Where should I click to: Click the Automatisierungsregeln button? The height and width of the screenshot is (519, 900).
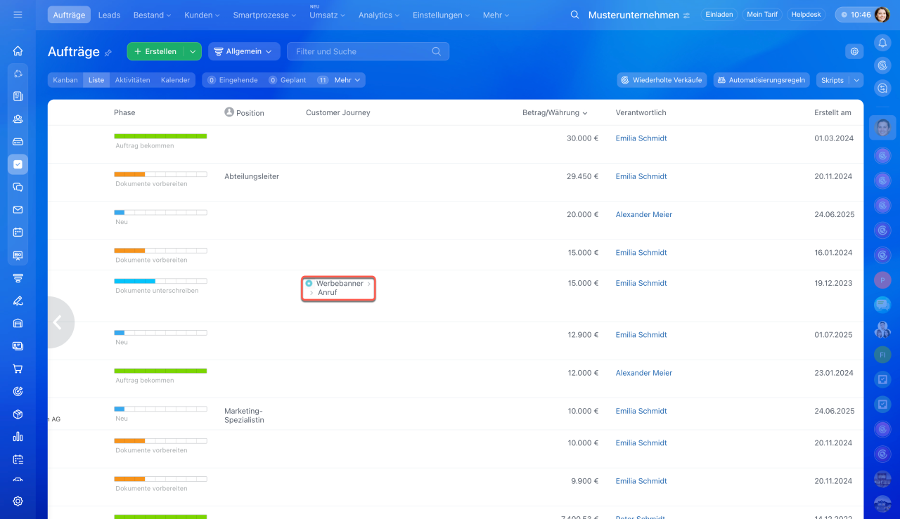point(761,80)
